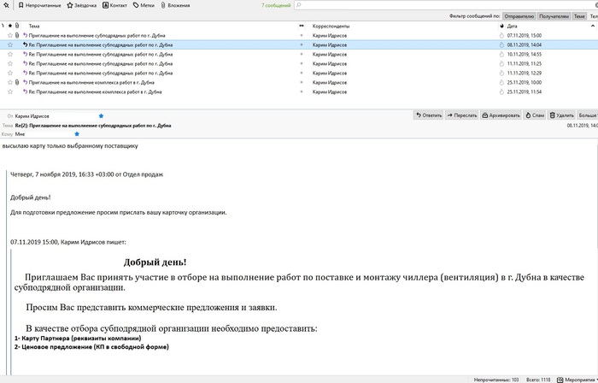Sort by read status column header
The image size is (598, 383).
tap(302, 26)
